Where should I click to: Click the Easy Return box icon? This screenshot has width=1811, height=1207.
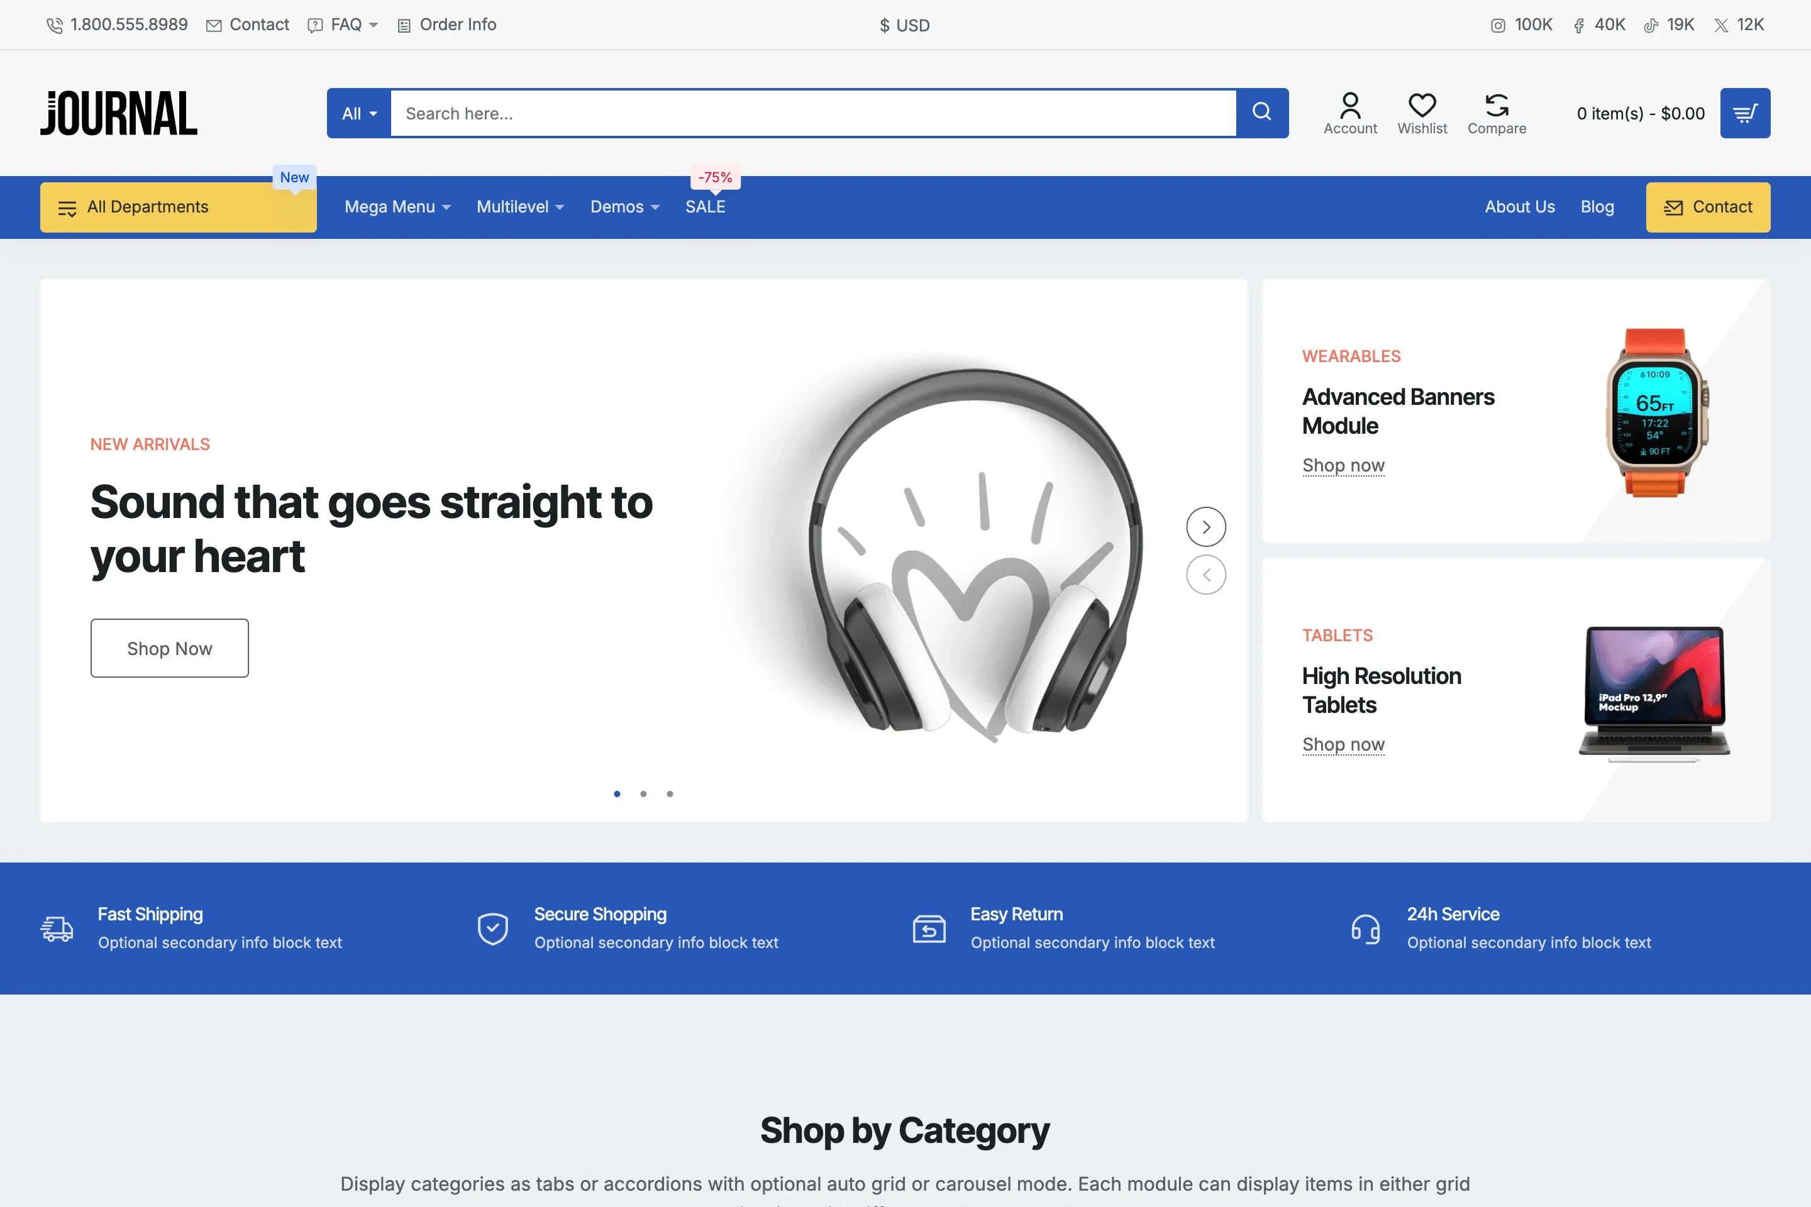pyautogui.click(x=929, y=929)
